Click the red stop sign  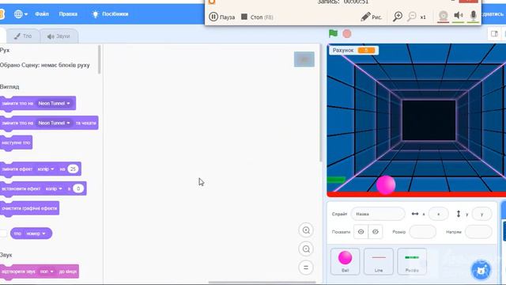pyautogui.click(x=347, y=33)
